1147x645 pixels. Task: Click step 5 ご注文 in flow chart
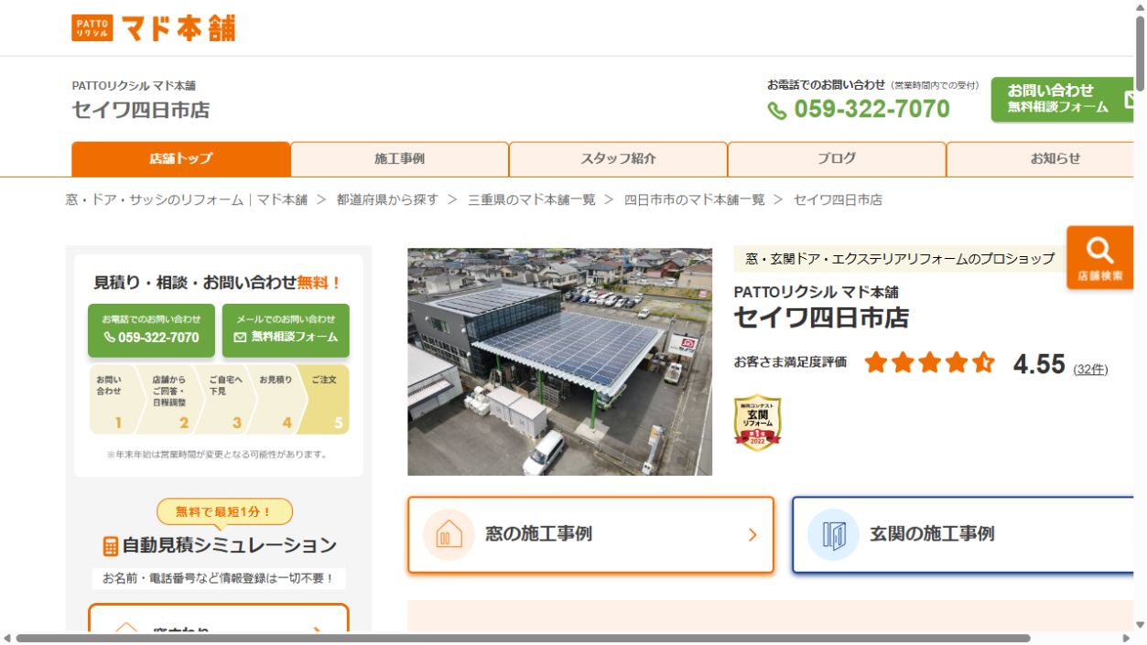pyautogui.click(x=326, y=400)
